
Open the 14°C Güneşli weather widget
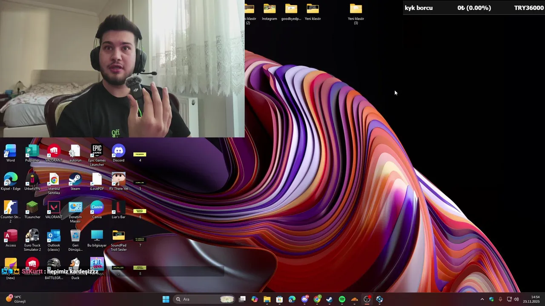pyautogui.click(x=16, y=299)
